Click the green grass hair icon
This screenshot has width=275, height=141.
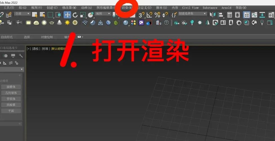pos(116,23)
